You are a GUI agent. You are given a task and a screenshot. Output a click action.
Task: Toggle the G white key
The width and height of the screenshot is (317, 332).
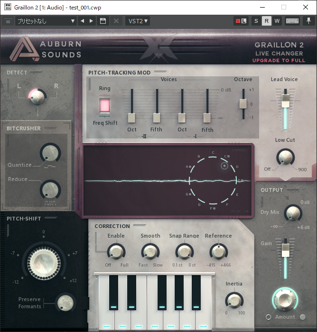(171, 321)
